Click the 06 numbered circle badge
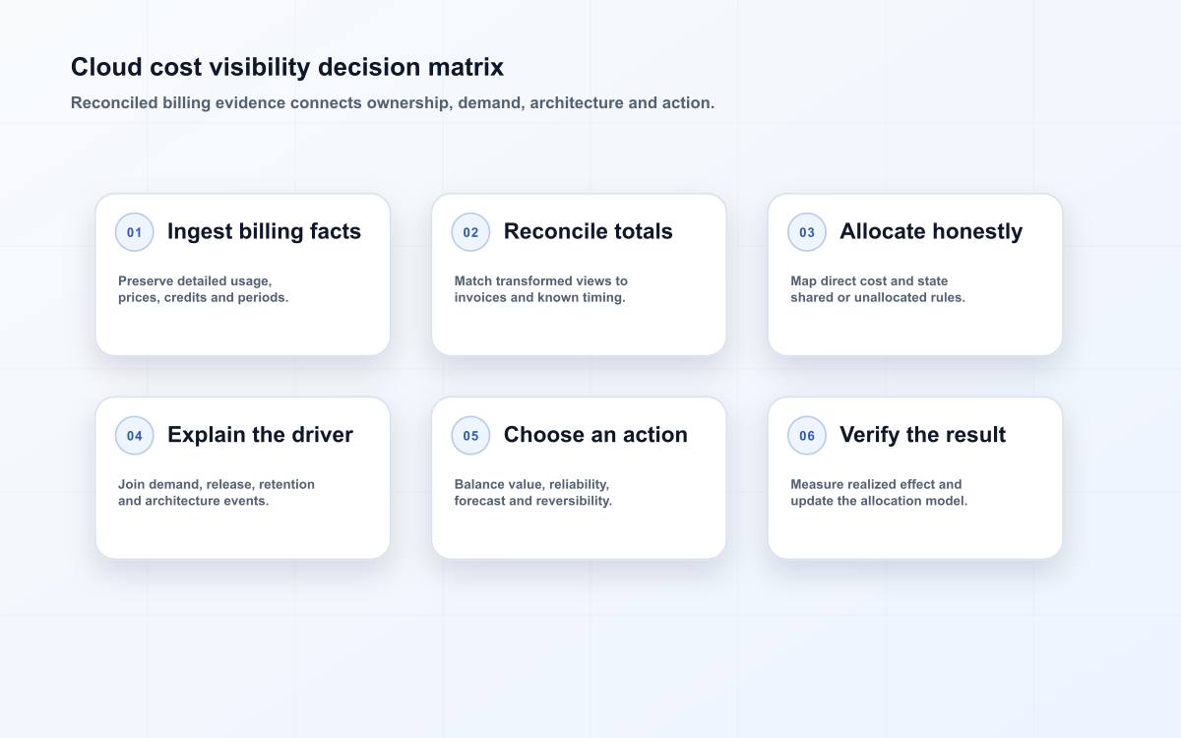This screenshot has width=1181, height=738. (x=807, y=436)
